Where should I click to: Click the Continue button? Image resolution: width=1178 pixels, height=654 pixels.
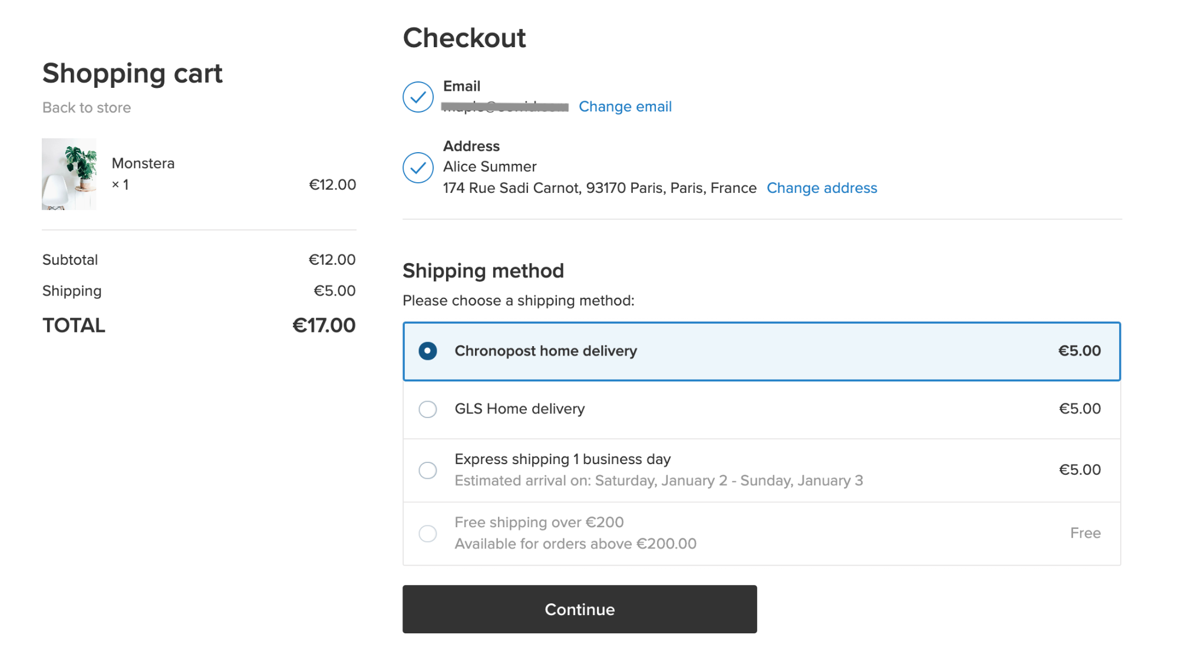(579, 609)
